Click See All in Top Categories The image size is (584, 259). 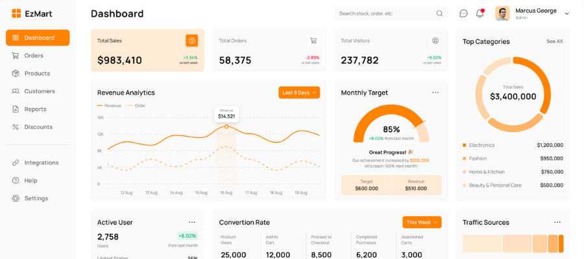[x=555, y=41]
